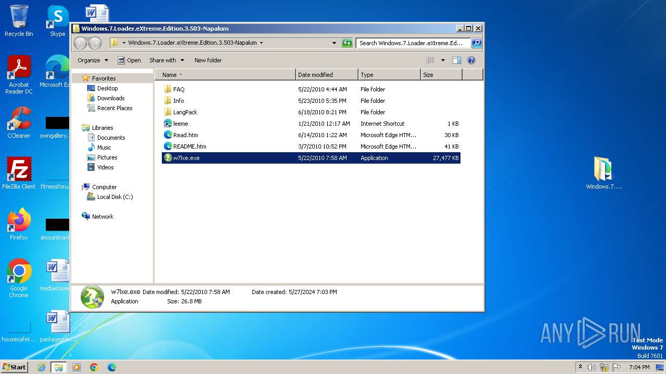This screenshot has height=374, width=666.
Task: Open Downloads in Favorites
Action: click(110, 98)
